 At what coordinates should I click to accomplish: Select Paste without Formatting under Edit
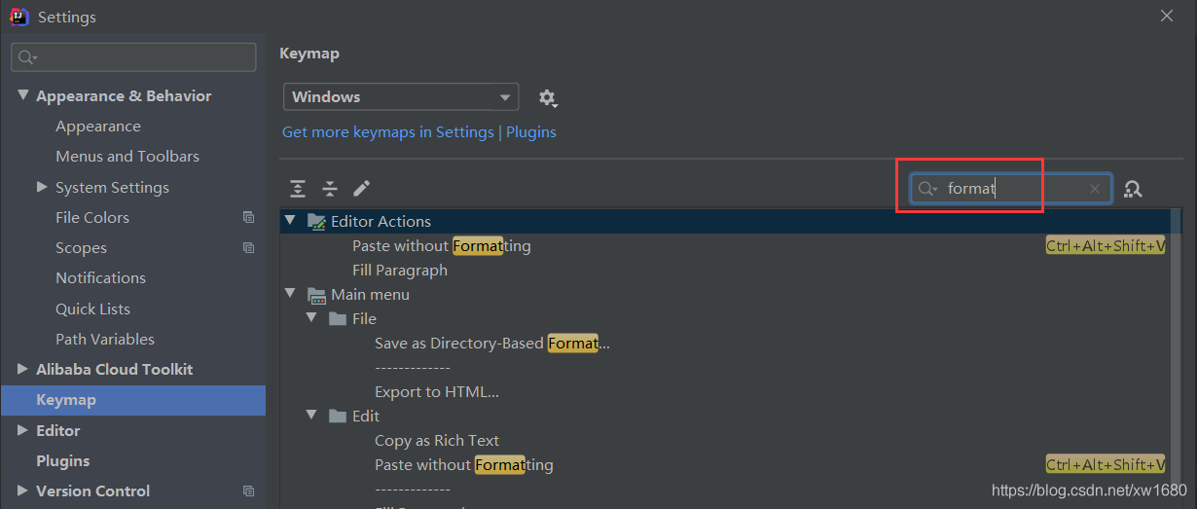click(x=464, y=464)
